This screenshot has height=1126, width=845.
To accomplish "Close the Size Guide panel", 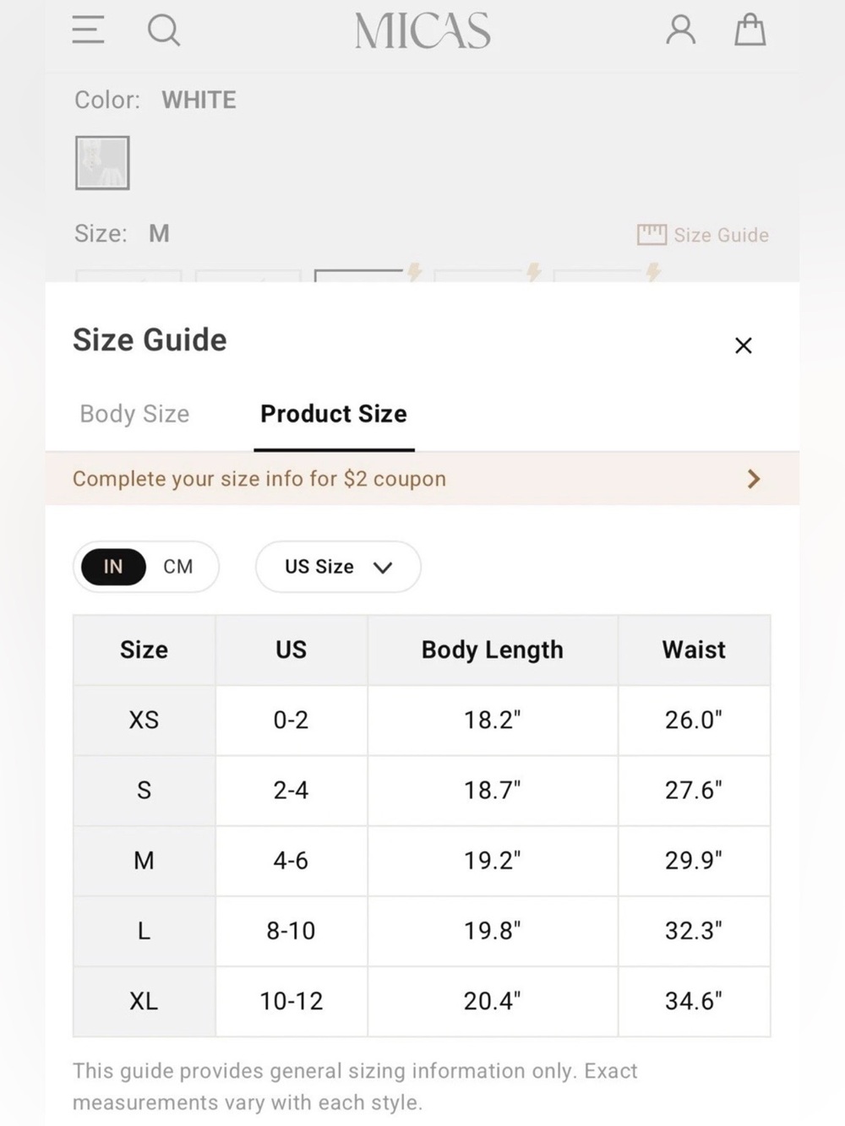I will 744,345.
